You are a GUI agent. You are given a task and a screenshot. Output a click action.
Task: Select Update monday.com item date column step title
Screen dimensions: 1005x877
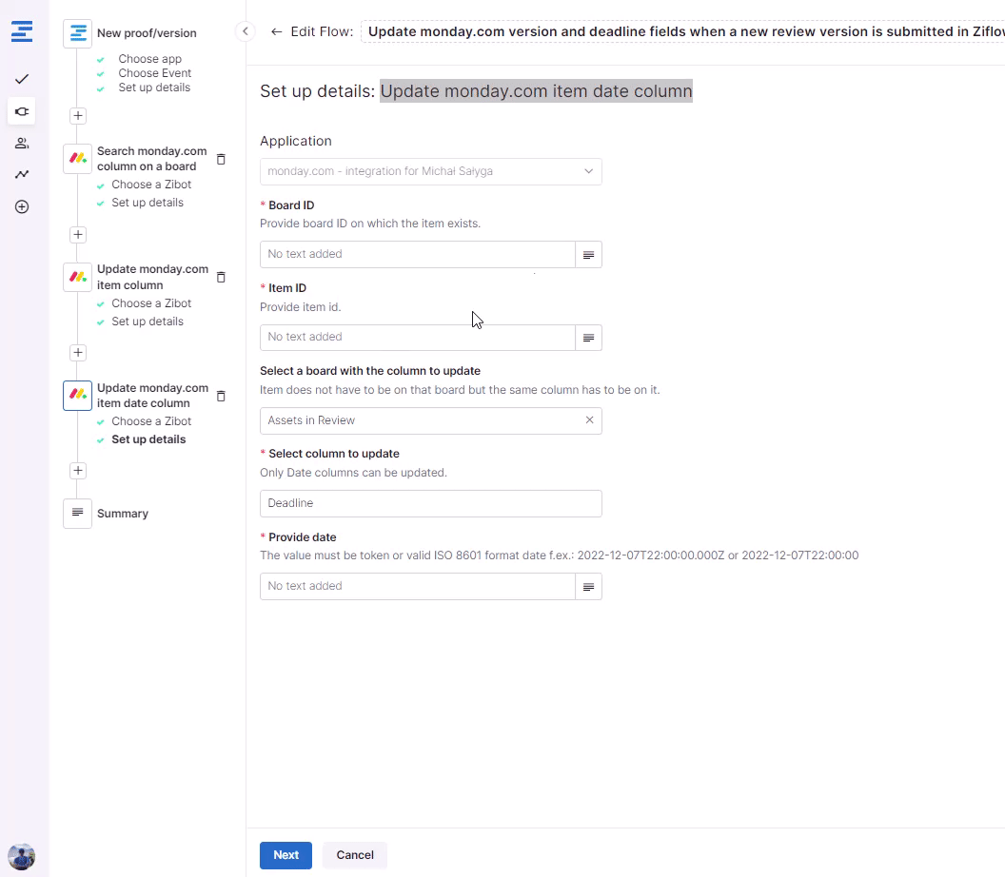(x=152, y=396)
